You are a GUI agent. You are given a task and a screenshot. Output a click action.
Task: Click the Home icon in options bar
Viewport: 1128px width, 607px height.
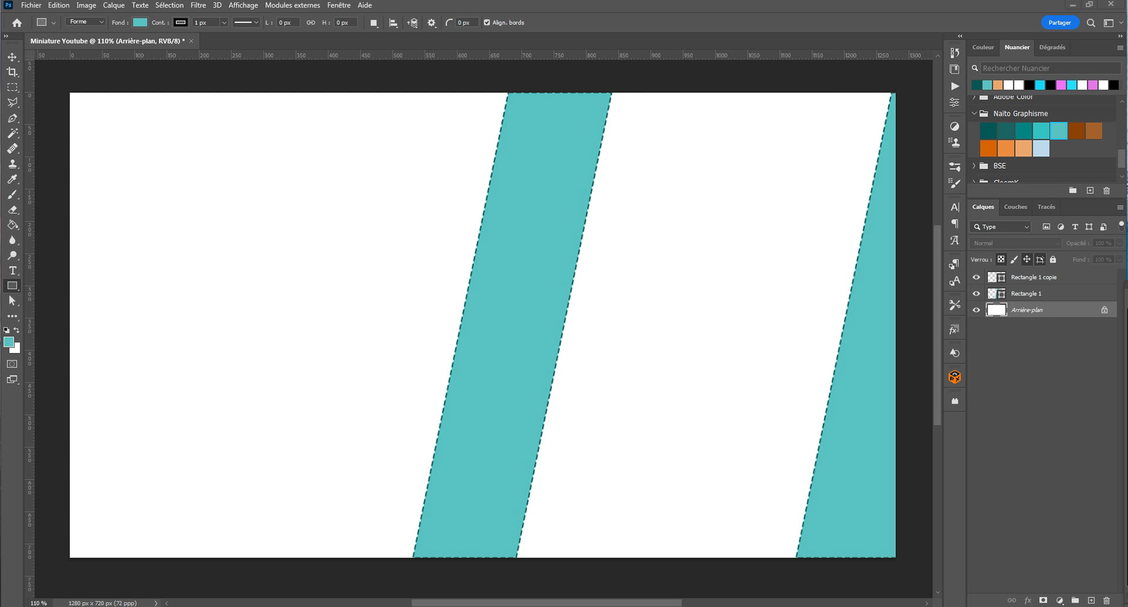[17, 23]
